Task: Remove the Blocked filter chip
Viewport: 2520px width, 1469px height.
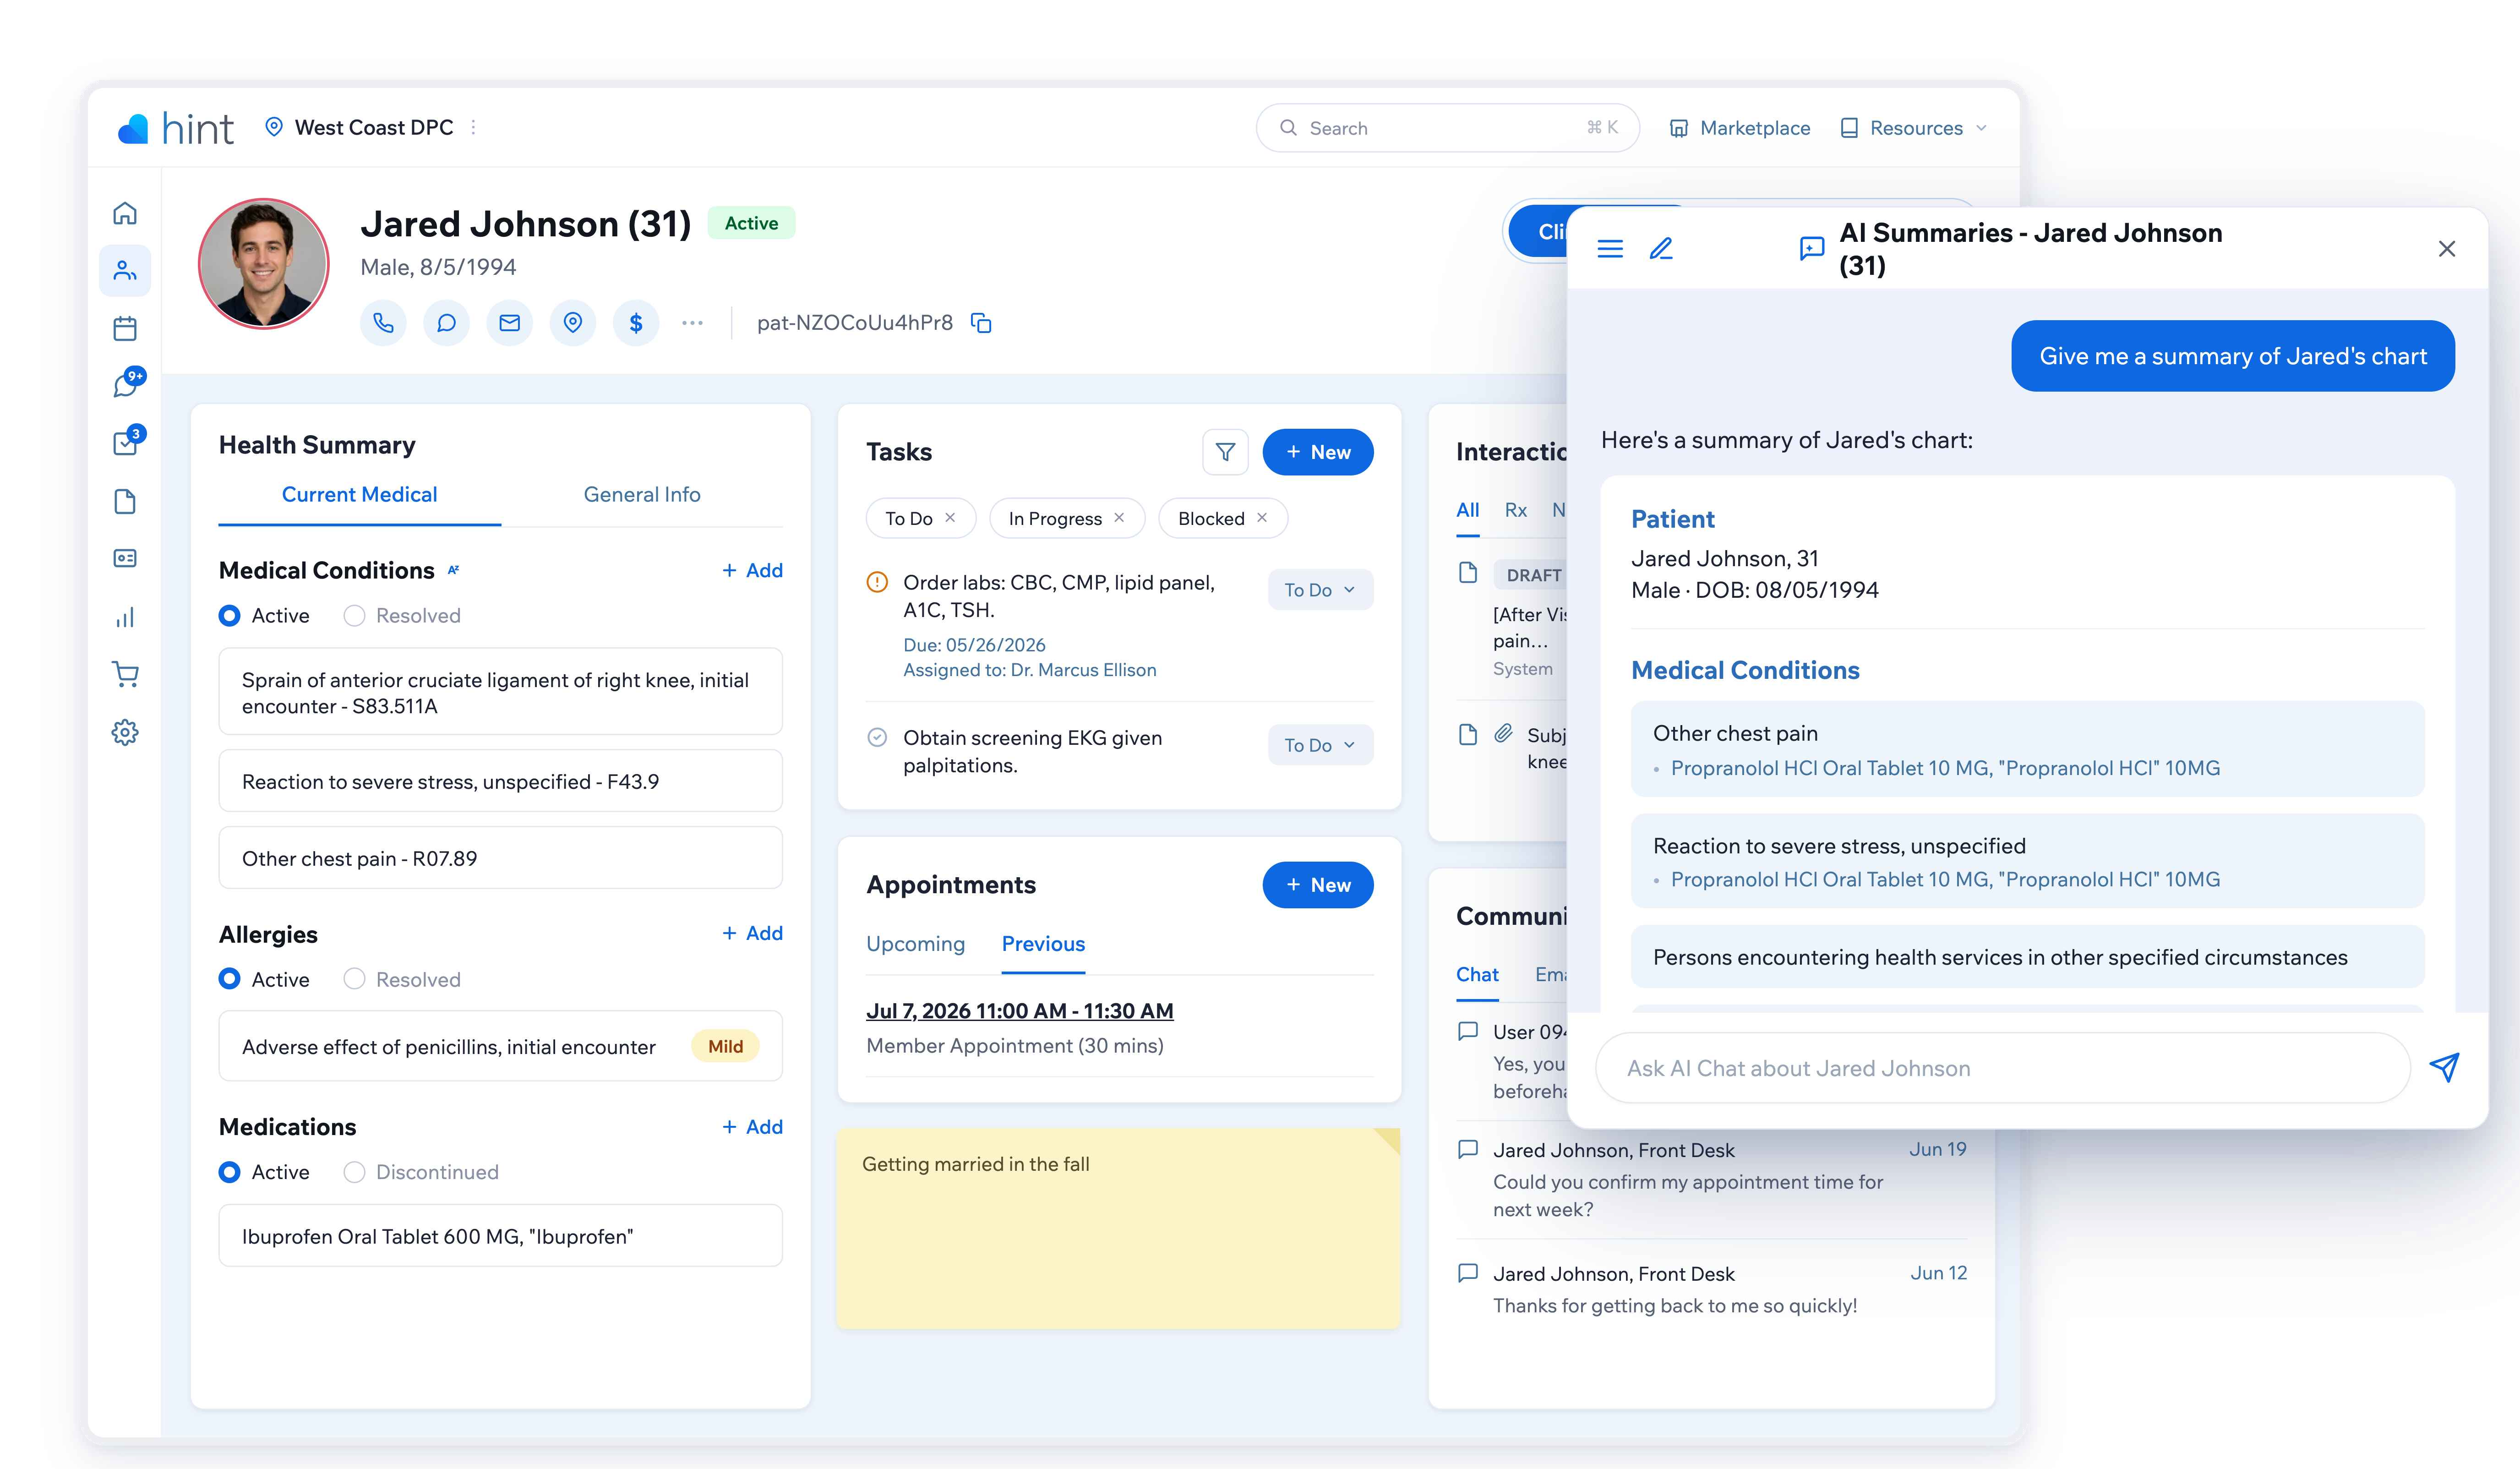Action: (1262, 518)
